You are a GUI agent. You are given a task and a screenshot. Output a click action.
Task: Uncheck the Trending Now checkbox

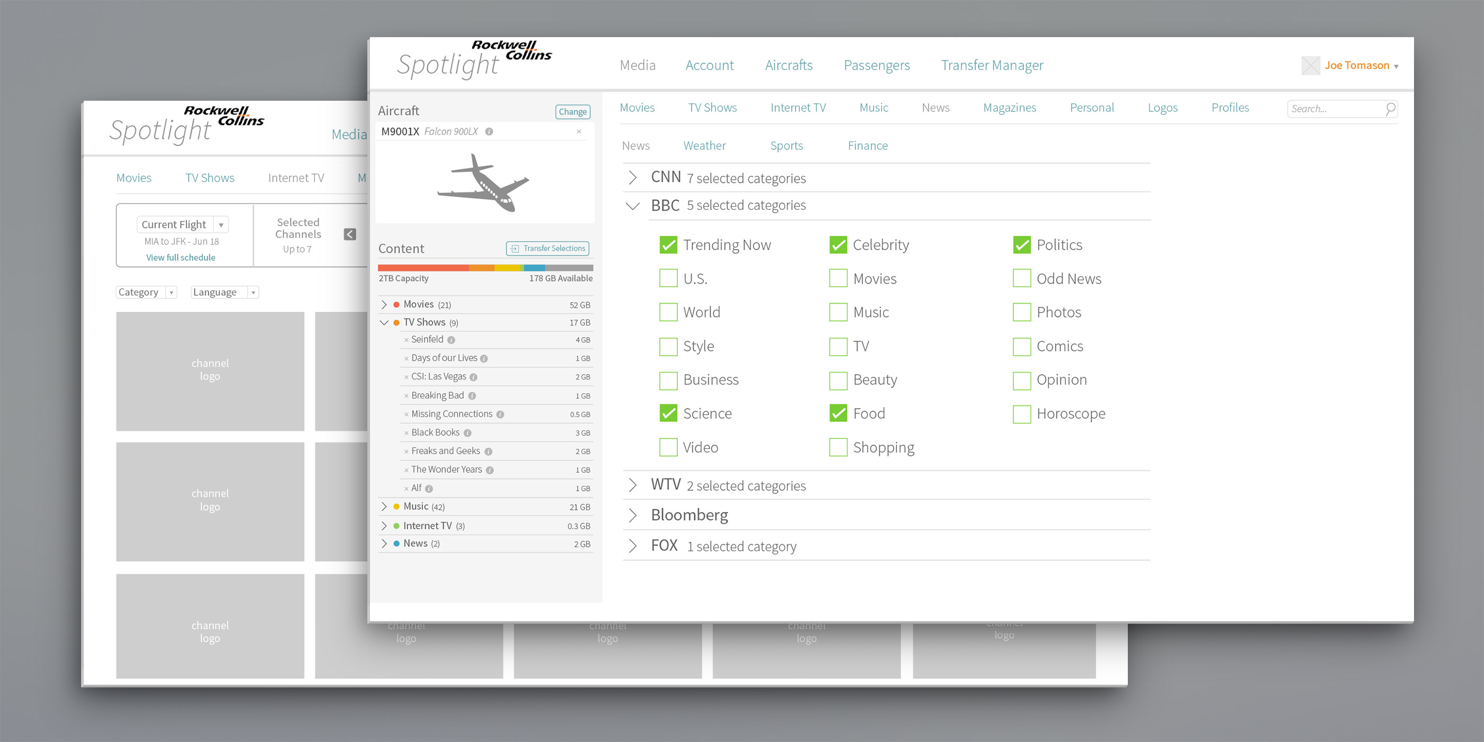pyautogui.click(x=668, y=245)
